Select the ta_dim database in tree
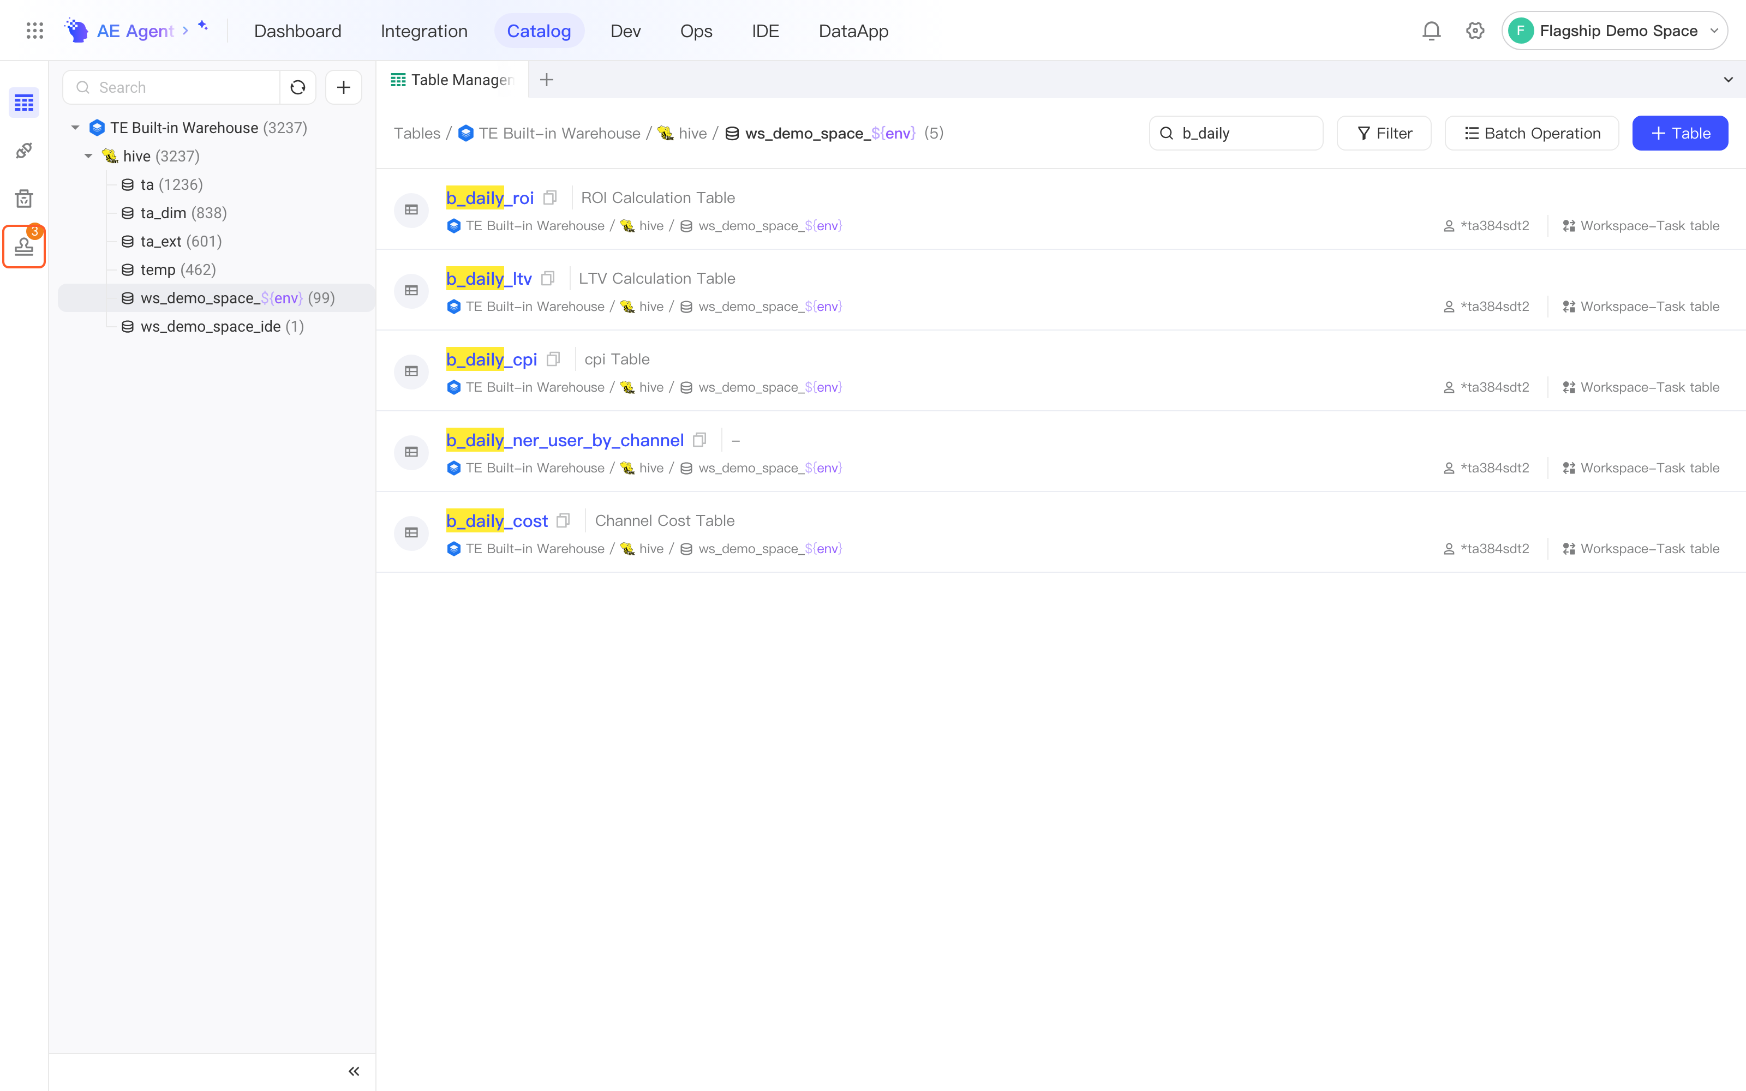 pyautogui.click(x=217, y=213)
